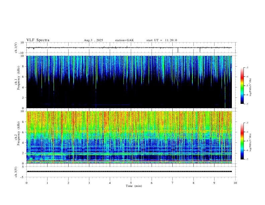Click the ch.1 spectrogram color bar
The width and height of the screenshot is (265, 205).
coord(242,86)
